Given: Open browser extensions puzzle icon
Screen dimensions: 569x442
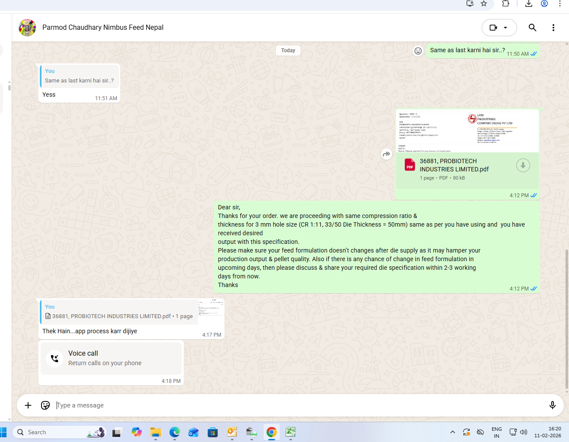Looking at the screenshot, I should (505, 3).
